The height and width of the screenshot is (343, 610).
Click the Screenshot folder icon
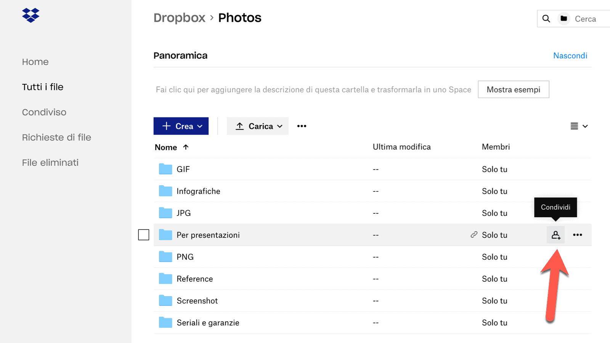pos(165,300)
